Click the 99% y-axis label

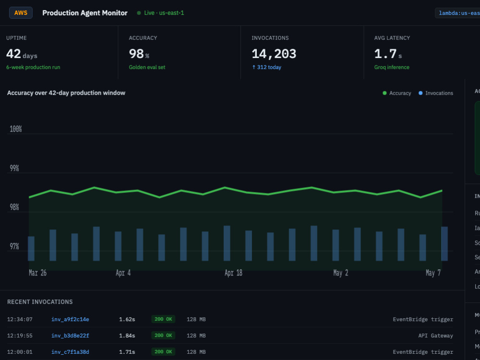click(x=14, y=168)
